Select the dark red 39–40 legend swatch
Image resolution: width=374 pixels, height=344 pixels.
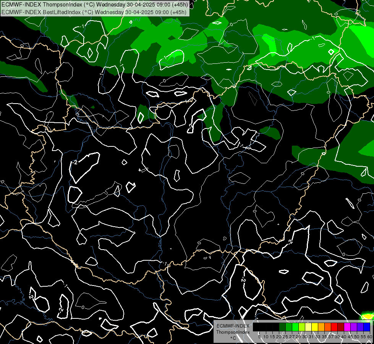(341, 327)
